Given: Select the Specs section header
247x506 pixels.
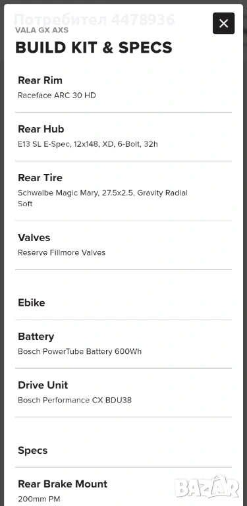Looking at the screenshot, I should [x=32, y=451].
